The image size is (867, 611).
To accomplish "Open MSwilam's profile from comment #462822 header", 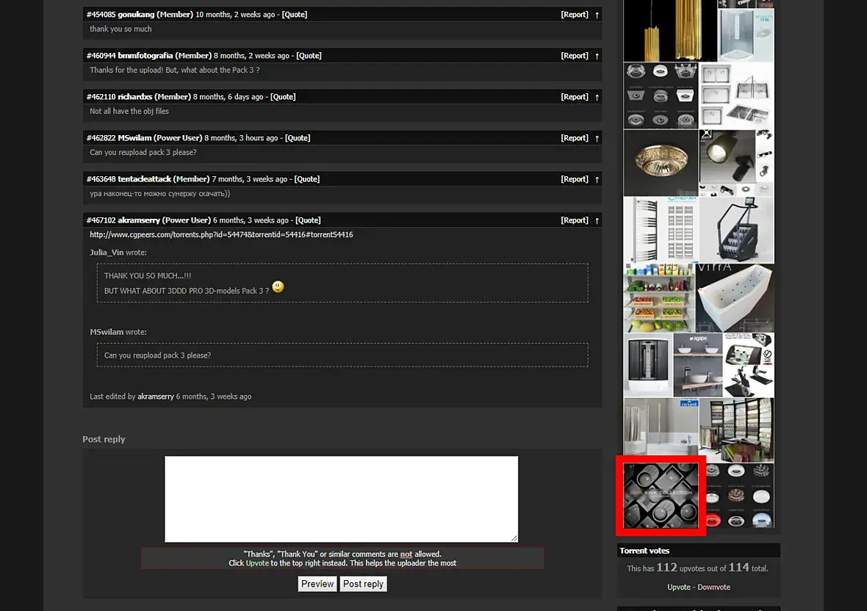I will click(134, 137).
